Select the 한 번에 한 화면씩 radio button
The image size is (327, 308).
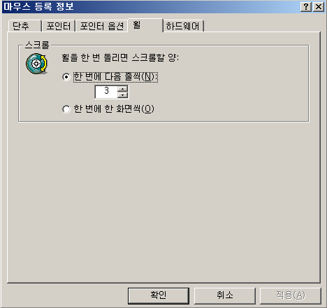coord(66,109)
